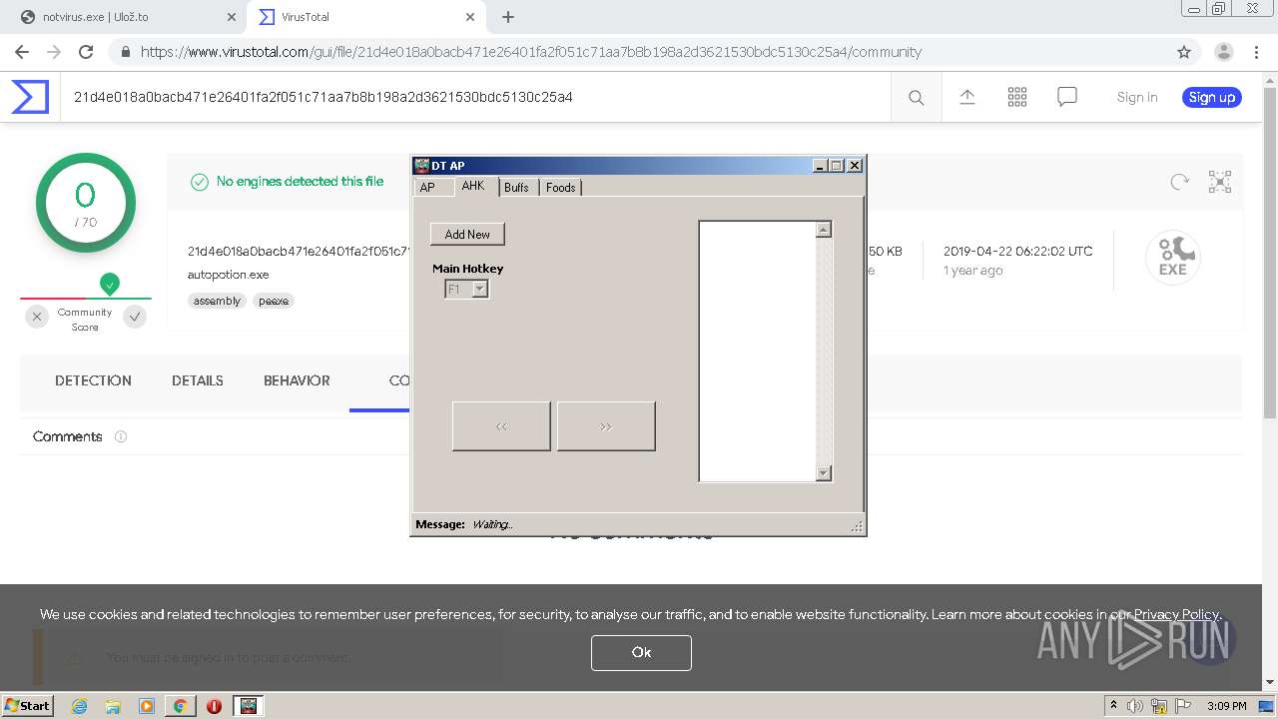Click the upload file icon
This screenshot has height=719, width=1278.
tap(967, 97)
